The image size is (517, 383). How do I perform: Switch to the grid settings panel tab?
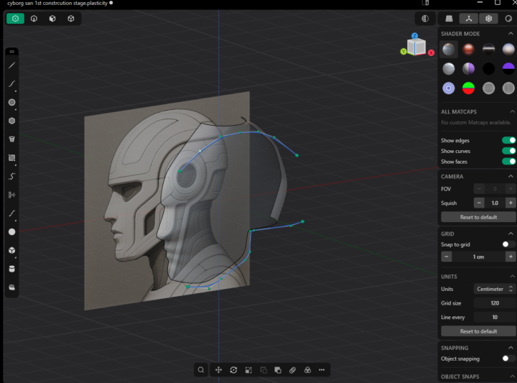point(450,19)
